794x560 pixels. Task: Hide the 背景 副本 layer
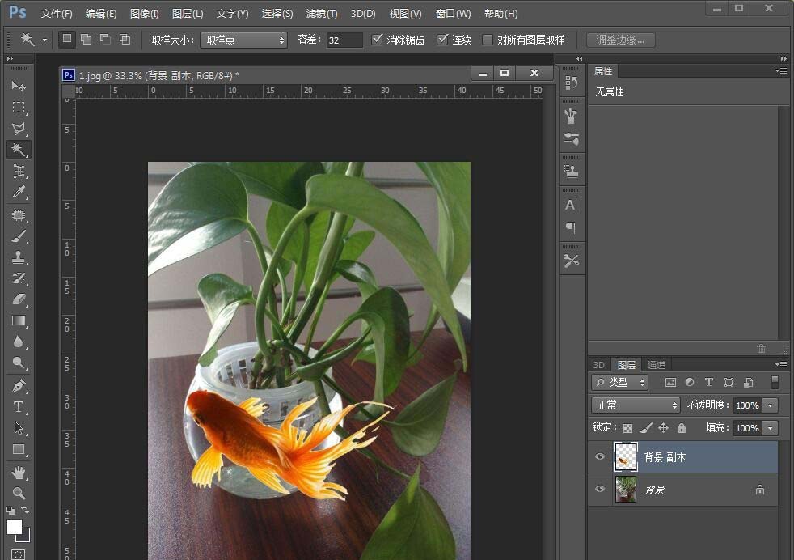tap(599, 456)
